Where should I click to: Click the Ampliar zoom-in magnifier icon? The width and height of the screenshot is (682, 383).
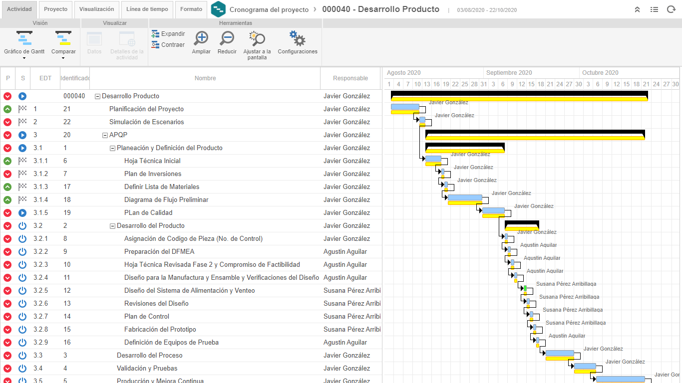tap(201, 38)
